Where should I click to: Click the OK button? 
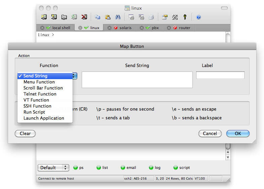pos(238,133)
